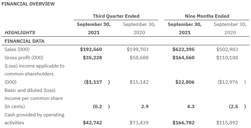Screen dimensions: 251x128
Task: Select the Sales (000) row label
Action: pyautogui.click(x=17, y=49)
